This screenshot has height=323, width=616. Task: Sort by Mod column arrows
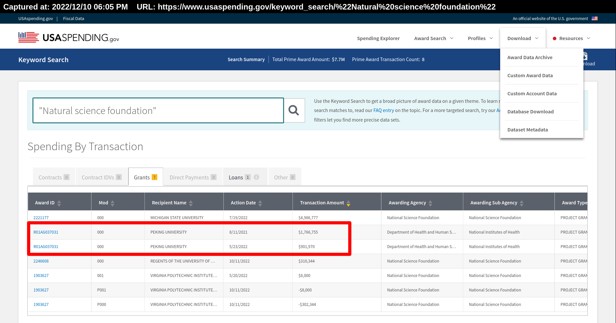tap(113, 203)
